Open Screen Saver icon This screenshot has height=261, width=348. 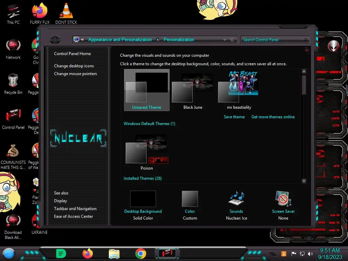coord(283,198)
